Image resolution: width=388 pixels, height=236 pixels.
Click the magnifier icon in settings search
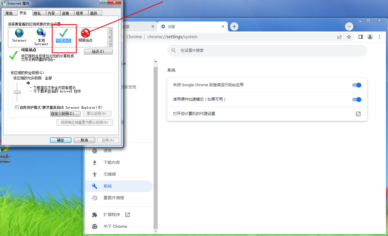(174, 51)
